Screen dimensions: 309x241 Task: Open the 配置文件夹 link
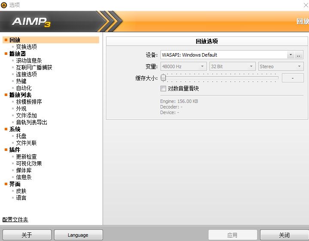pyautogui.click(x=15, y=220)
